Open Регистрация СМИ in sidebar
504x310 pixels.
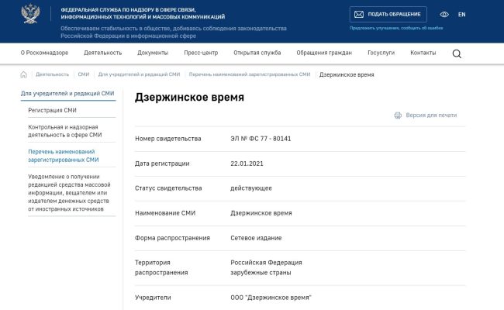52,110
